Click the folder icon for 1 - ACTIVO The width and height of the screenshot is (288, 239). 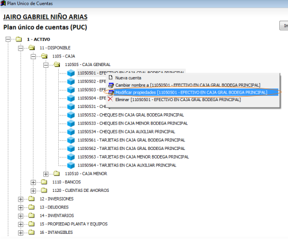(18, 39)
